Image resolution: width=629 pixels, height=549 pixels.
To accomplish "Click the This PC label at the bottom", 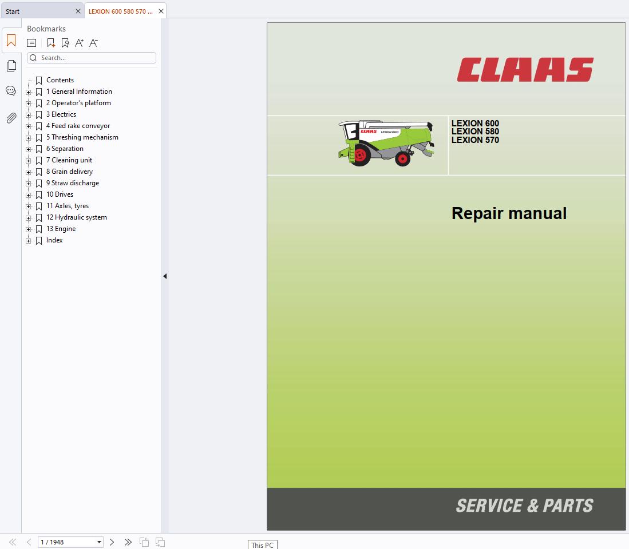I will click(x=262, y=545).
